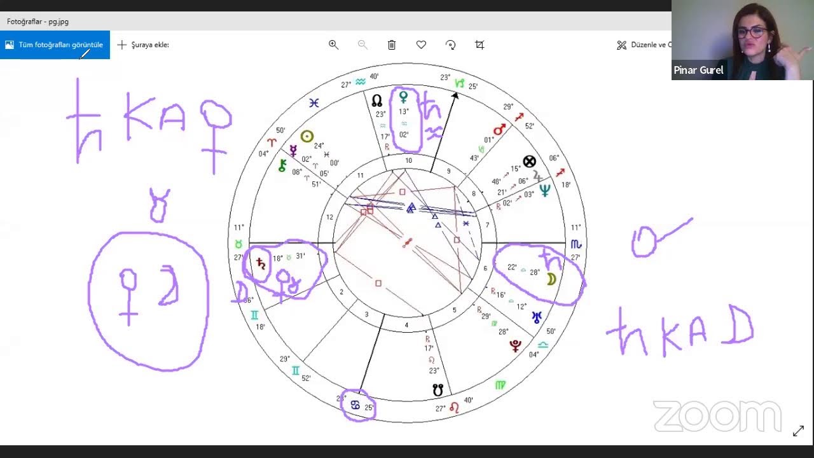The image size is (814, 458).
Task: Click the Neptune trident symbol
Action: coord(544,190)
